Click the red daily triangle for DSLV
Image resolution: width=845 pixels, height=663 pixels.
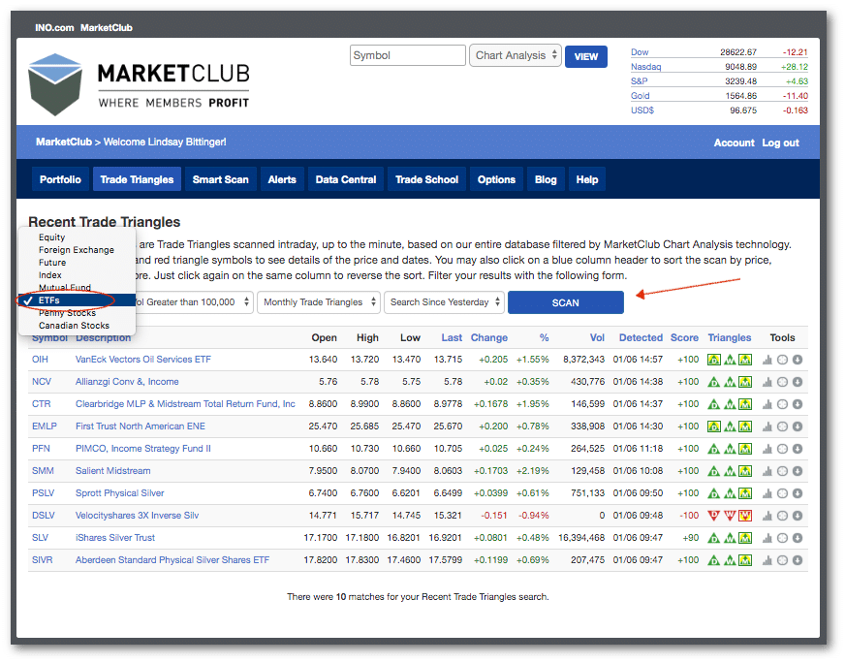(713, 516)
